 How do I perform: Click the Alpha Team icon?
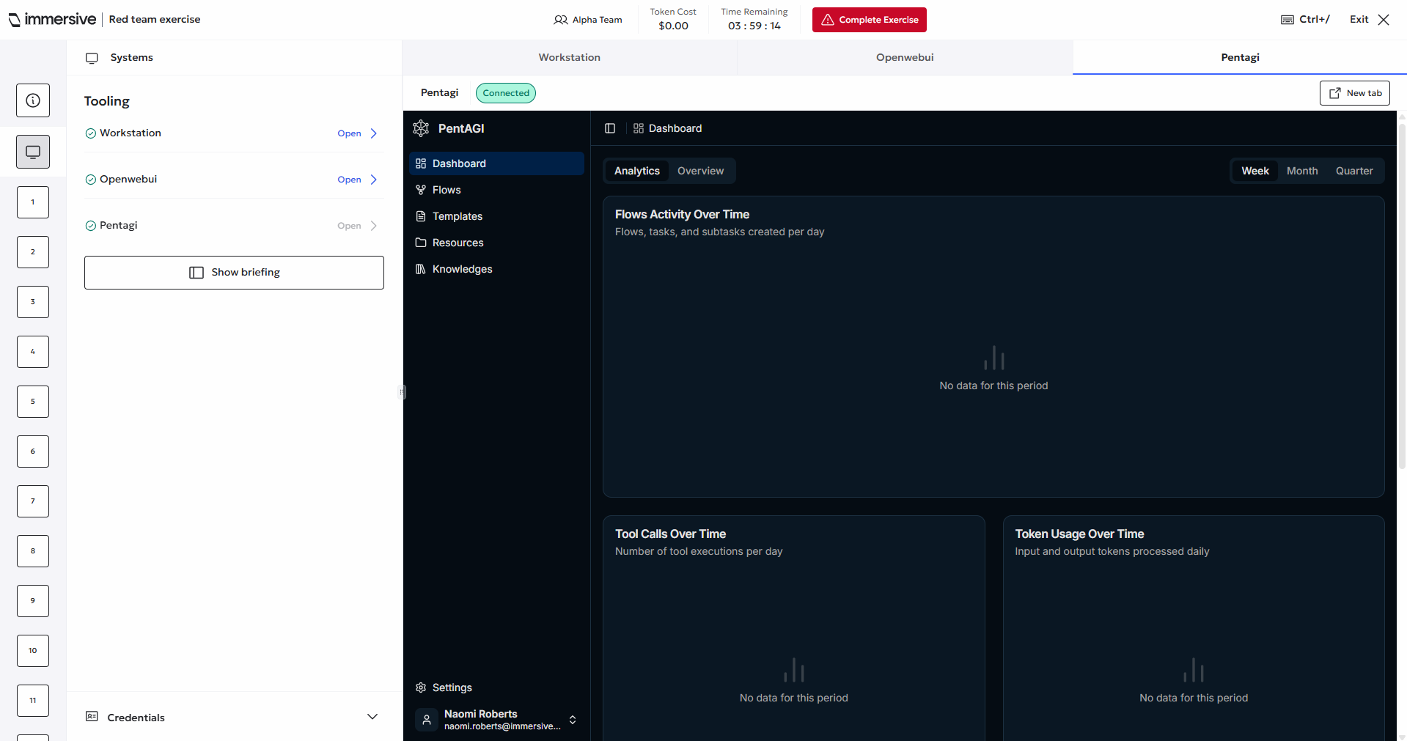click(561, 20)
